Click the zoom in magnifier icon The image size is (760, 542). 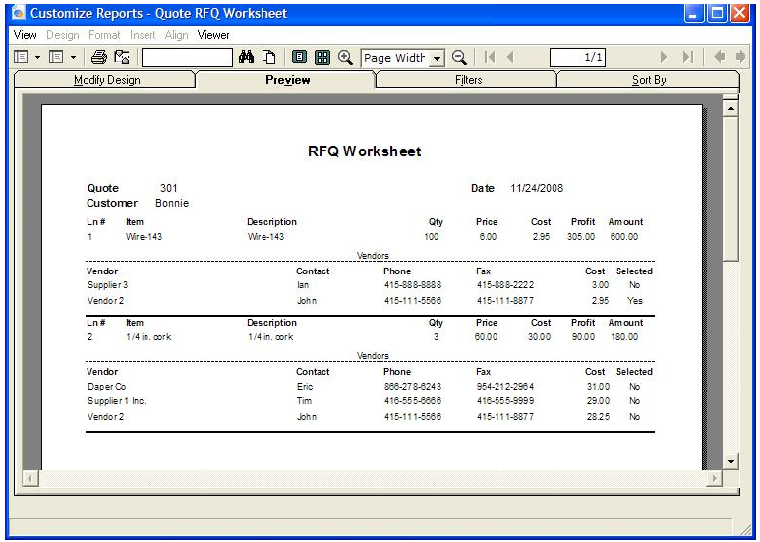(345, 59)
